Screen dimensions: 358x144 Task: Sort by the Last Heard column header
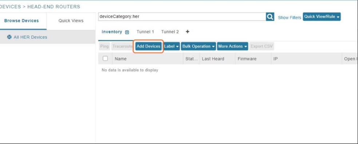(x=217, y=59)
